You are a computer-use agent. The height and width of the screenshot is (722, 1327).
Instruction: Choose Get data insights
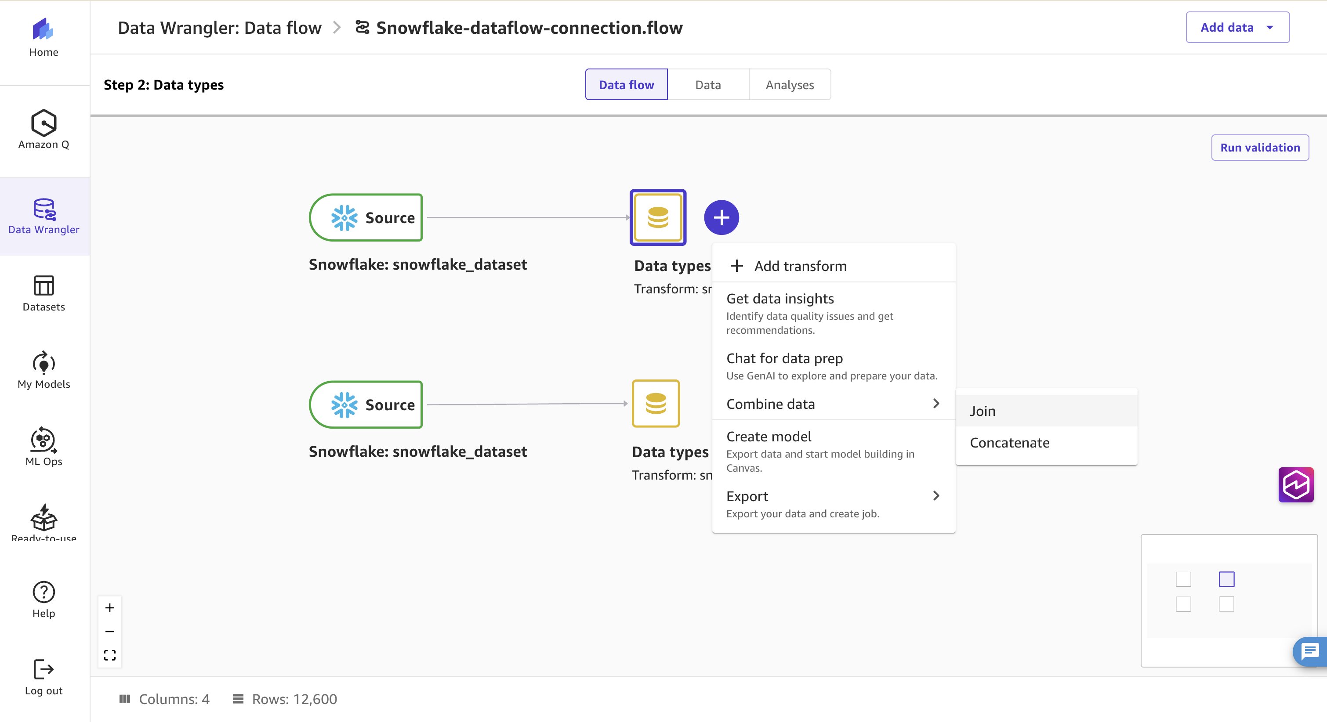(834, 313)
